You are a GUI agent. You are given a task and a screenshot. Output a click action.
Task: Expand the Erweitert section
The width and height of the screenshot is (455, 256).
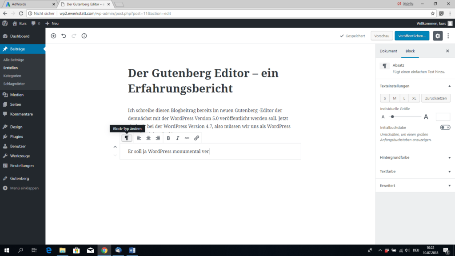[x=415, y=185]
